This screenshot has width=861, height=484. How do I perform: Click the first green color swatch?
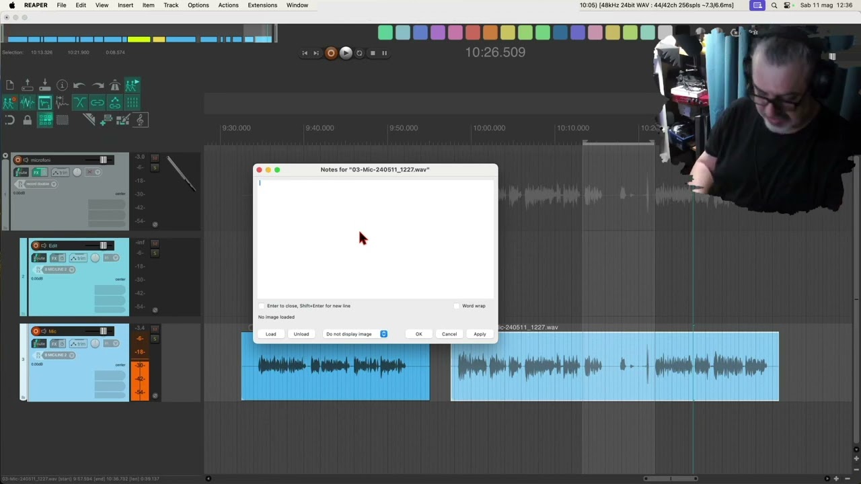pyautogui.click(x=385, y=32)
